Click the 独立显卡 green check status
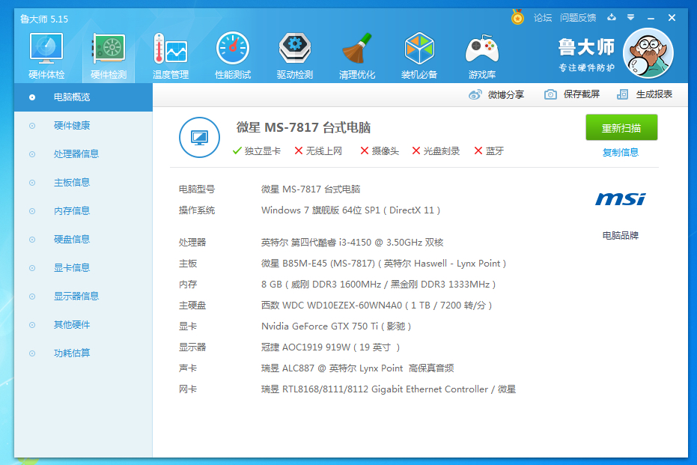 click(257, 151)
